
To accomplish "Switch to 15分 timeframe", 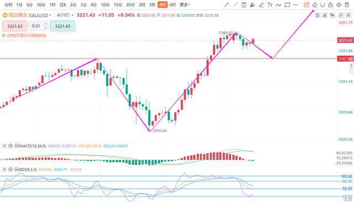I will tap(118, 5).
